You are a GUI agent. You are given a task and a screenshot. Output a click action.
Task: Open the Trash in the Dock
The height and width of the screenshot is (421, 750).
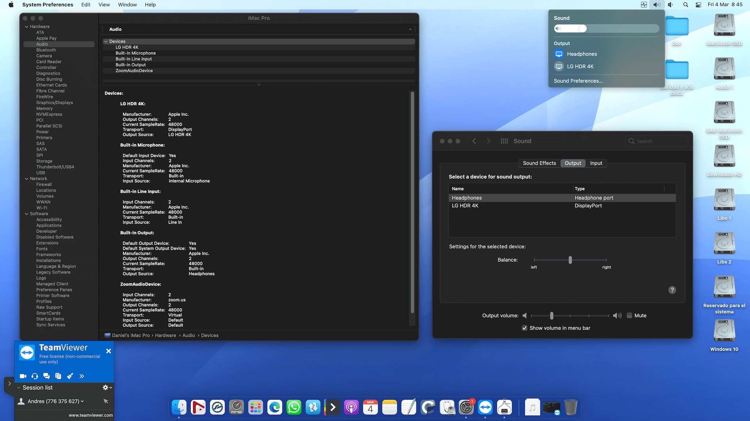coord(571,408)
